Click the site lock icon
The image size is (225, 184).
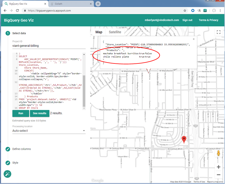25,11
